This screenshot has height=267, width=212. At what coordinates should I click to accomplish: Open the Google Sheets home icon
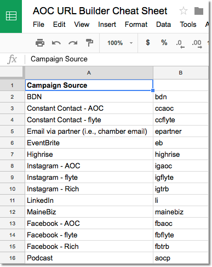point(11,16)
